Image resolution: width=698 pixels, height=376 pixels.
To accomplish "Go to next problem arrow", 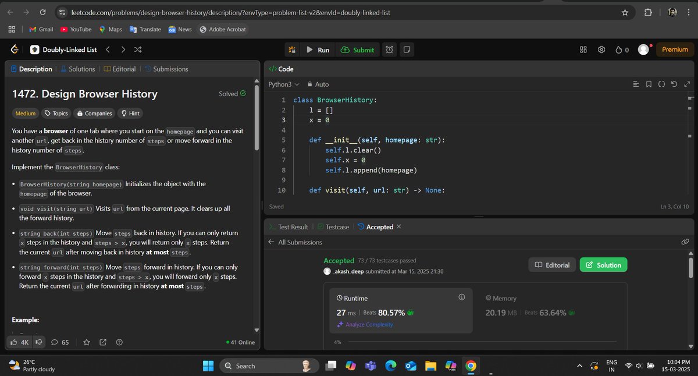I will [x=123, y=50].
